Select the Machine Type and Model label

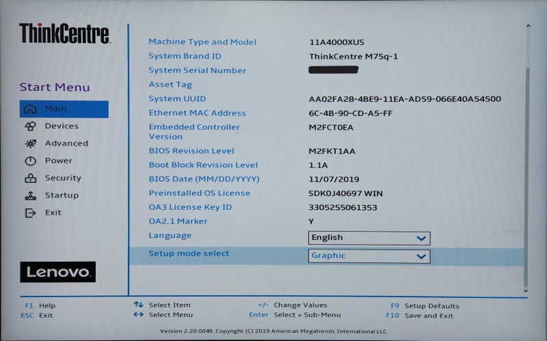(x=202, y=42)
